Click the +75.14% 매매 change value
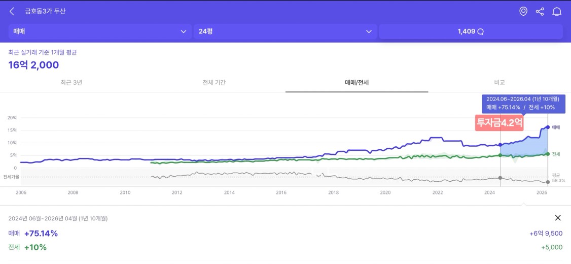The width and height of the screenshot is (571, 264). click(x=41, y=234)
